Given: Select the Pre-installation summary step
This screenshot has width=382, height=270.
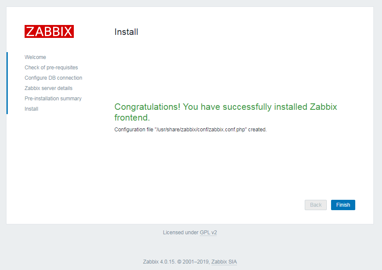Looking at the screenshot, I should 53,98.
